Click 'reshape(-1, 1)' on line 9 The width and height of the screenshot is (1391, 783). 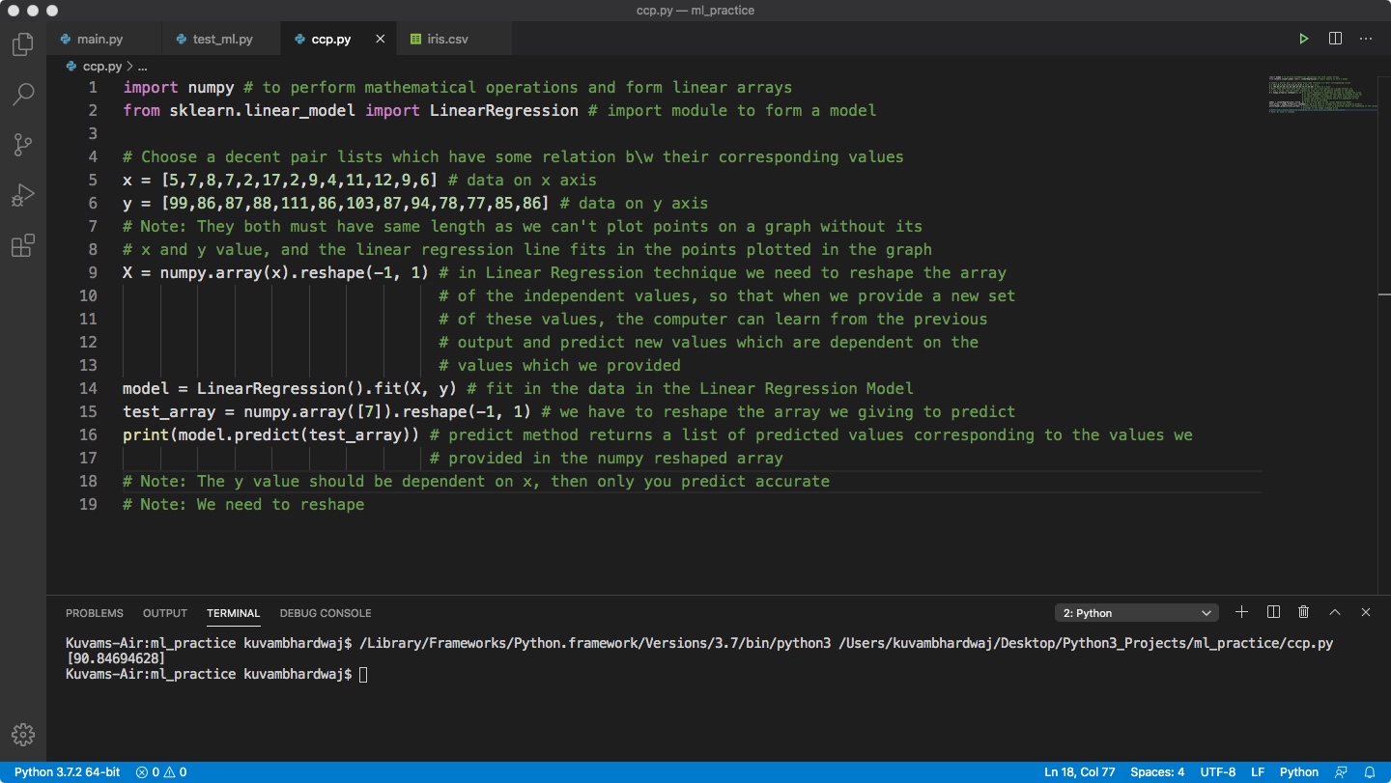click(364, 272)
